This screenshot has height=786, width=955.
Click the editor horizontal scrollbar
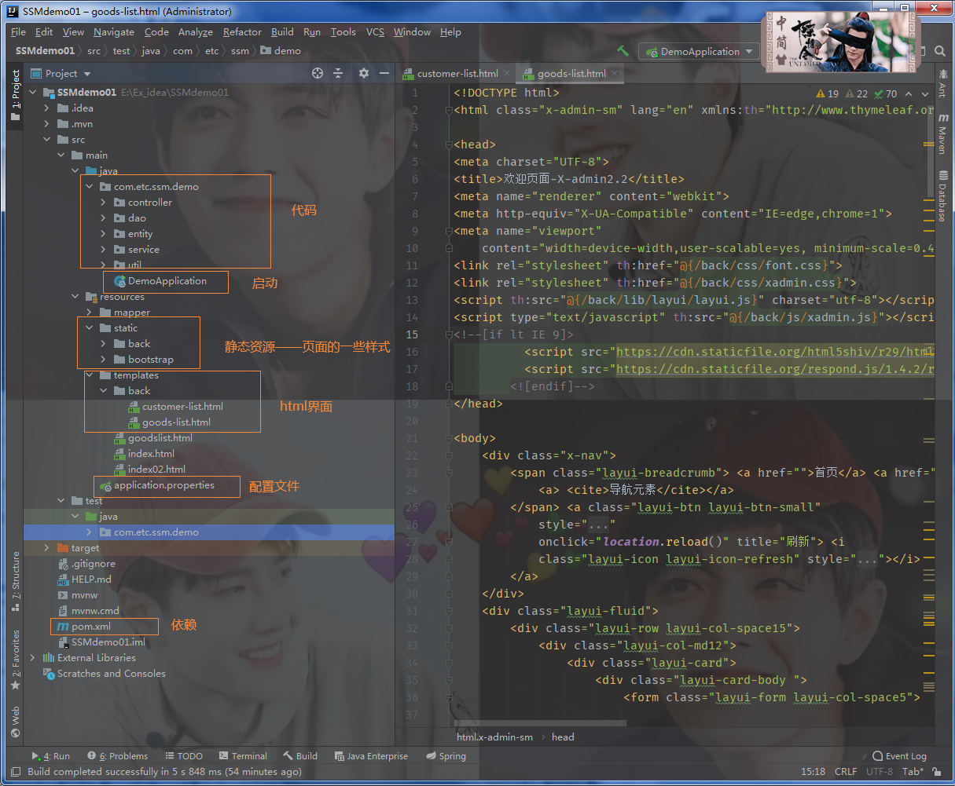[541, 722]
